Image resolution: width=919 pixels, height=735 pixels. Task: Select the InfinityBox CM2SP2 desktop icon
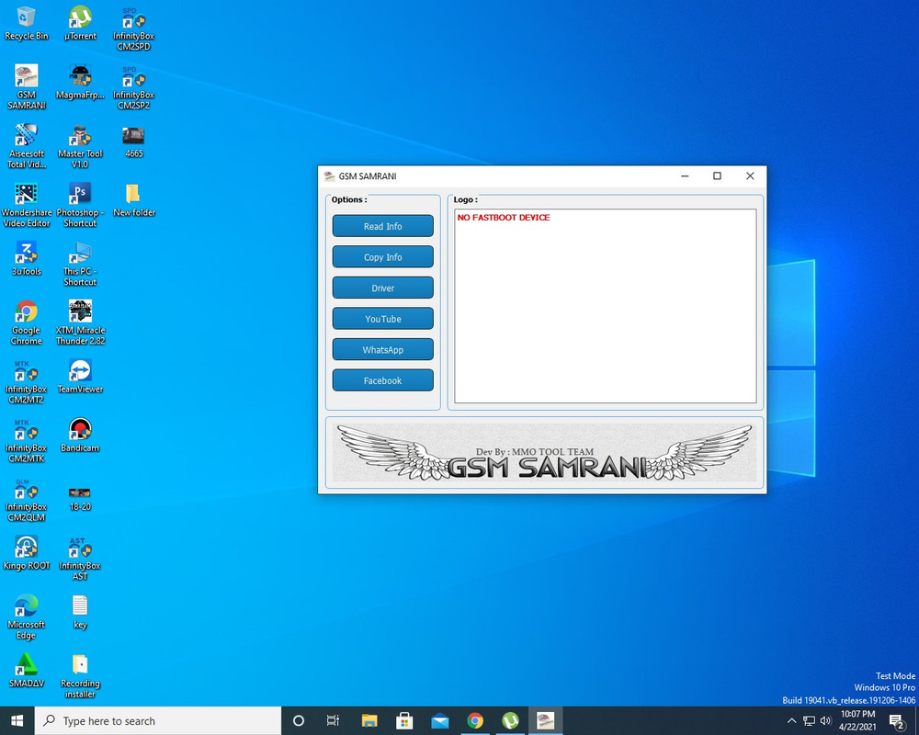[133, 88]
